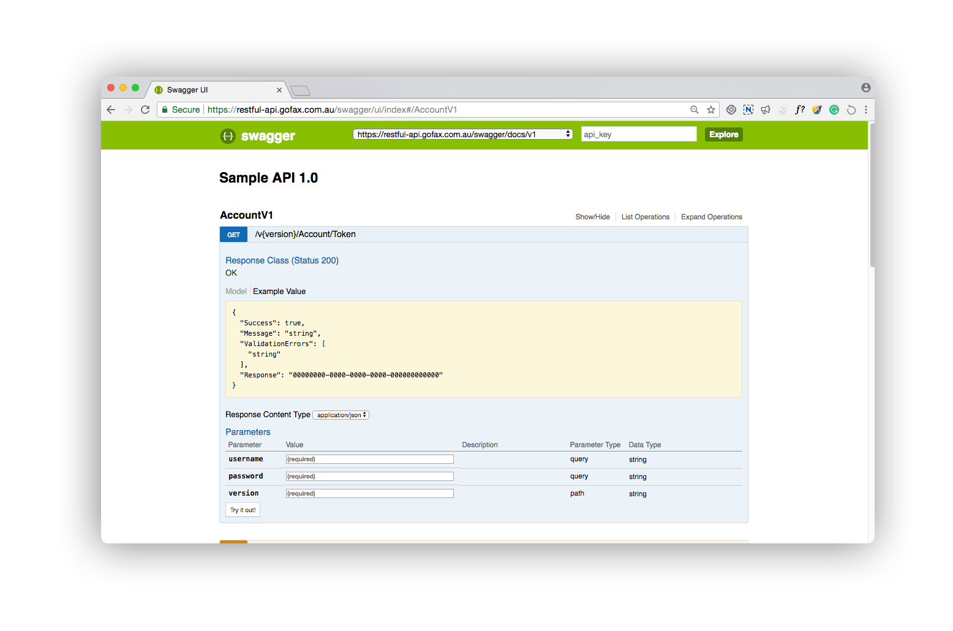
Task: Click the dashed-box N extension icon
Action: tap(748, 110)
